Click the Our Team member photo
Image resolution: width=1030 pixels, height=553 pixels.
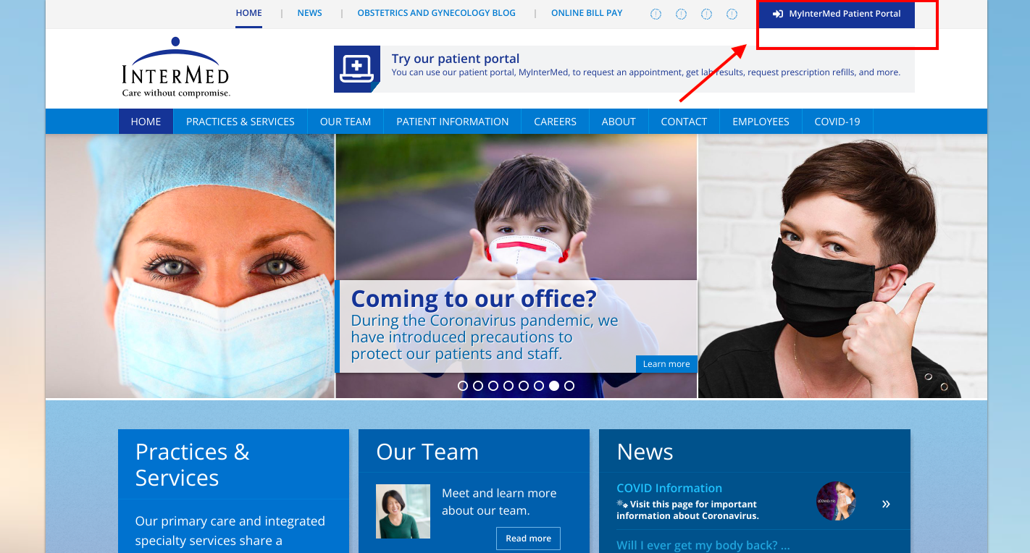[403, 511]
